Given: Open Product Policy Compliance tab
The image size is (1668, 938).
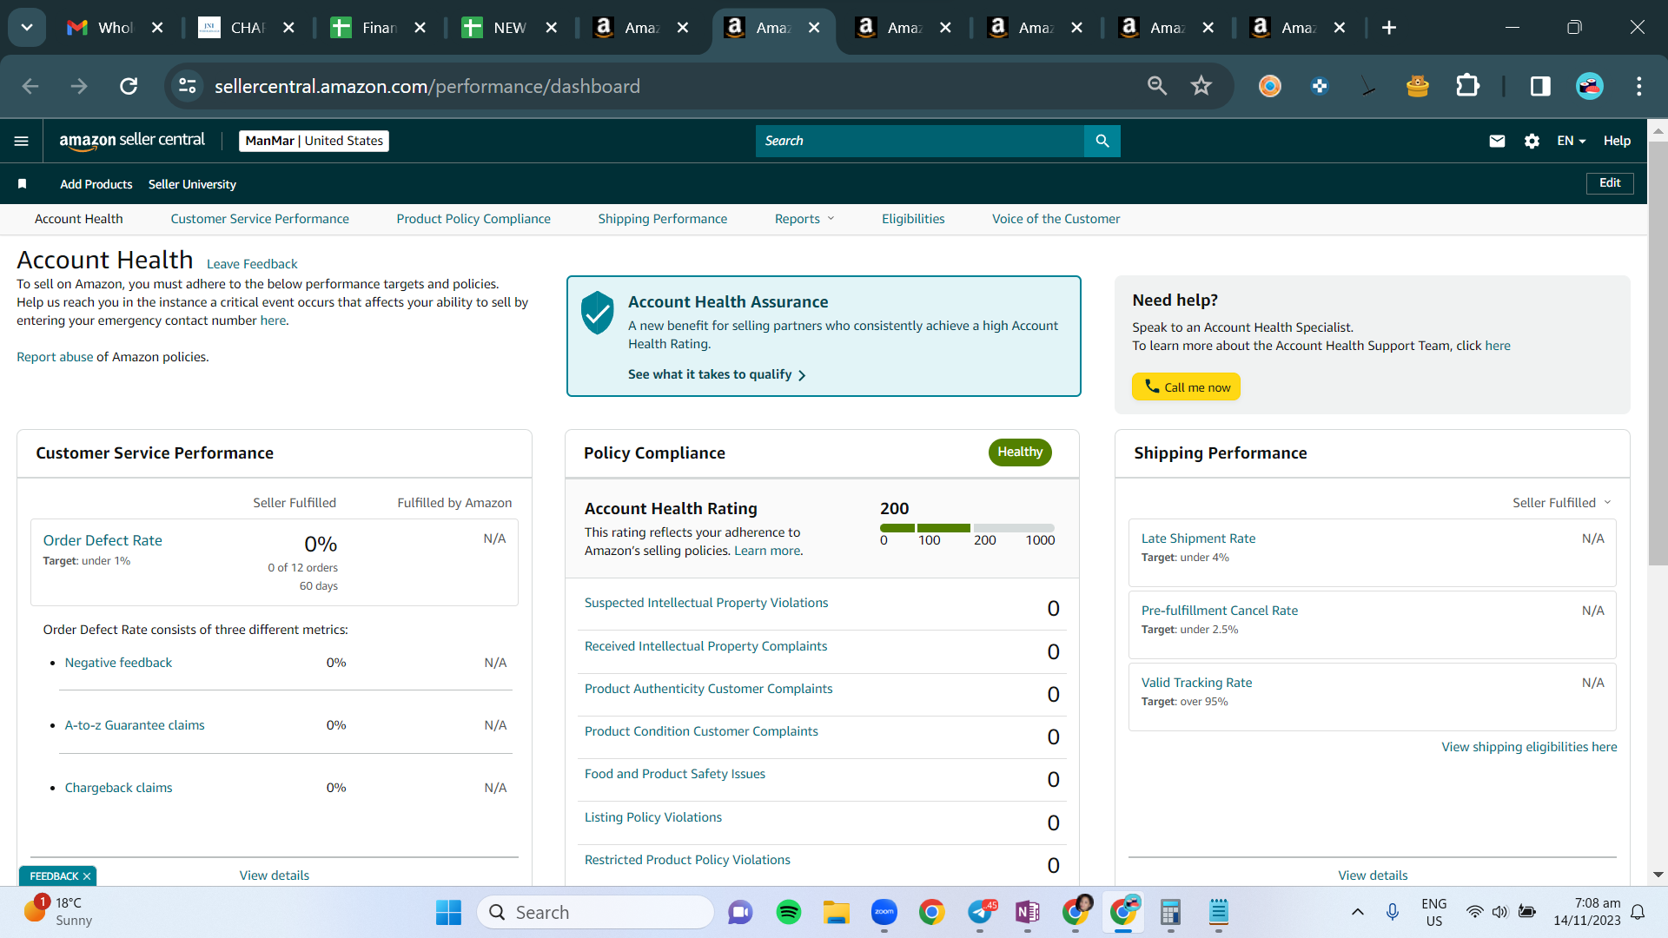Looking at the screenshot, I should point(473,219).
